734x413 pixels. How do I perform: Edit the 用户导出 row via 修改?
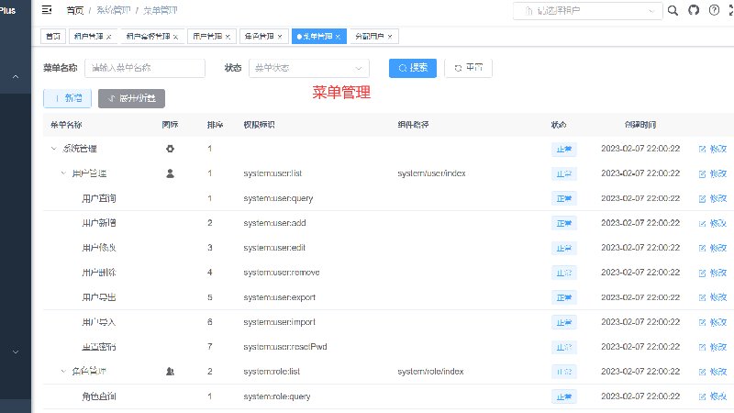(x=713, y=297)
